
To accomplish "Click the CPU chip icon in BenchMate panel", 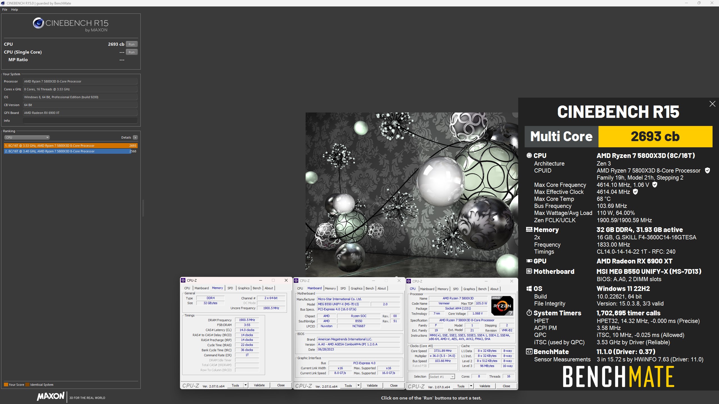I will [529, 155].
